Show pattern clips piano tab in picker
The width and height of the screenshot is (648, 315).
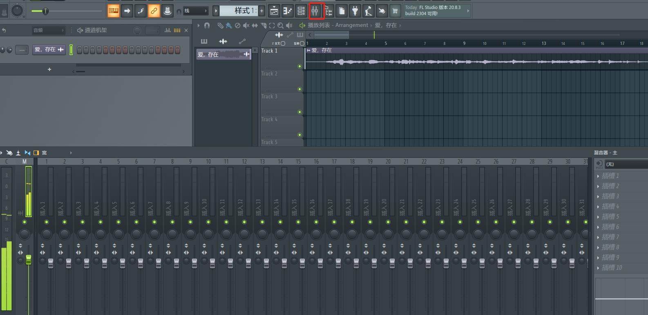(x=204, y=41)
